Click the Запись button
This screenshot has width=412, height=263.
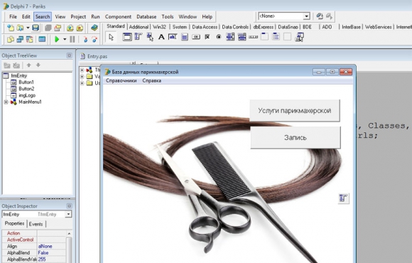click(x=296, y=138)
